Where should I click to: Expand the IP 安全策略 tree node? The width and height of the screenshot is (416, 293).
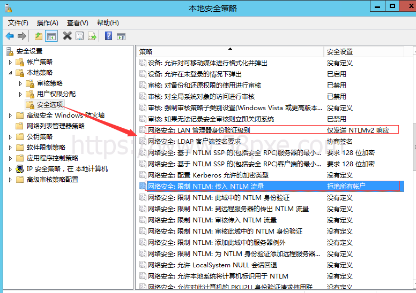[x=10, y=169]
